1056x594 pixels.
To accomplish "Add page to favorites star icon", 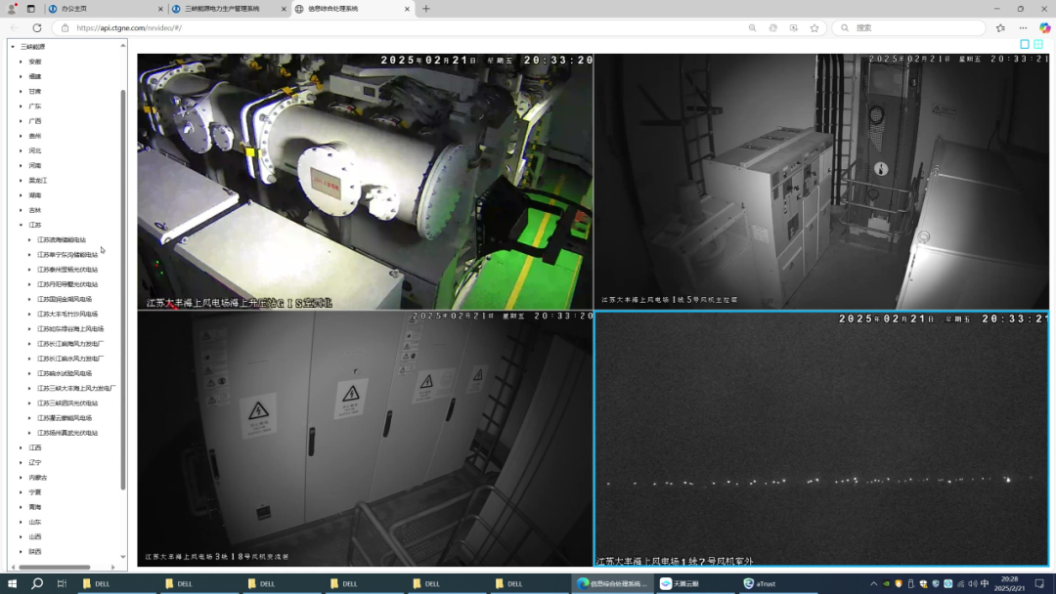I will coord(814,28).
